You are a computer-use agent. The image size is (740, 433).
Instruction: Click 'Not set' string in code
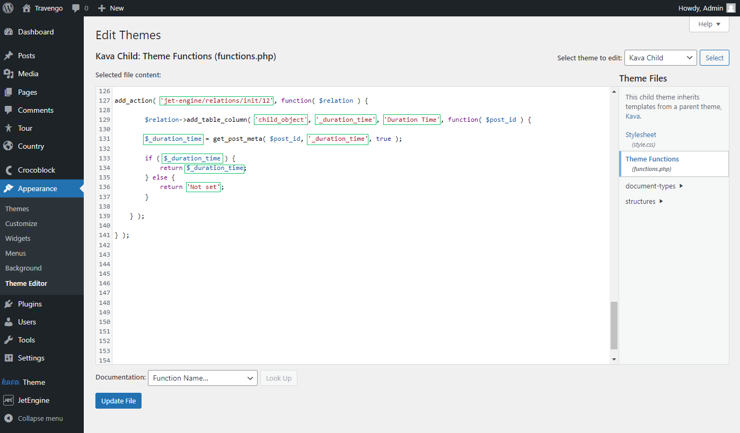[x=203, y=187]
